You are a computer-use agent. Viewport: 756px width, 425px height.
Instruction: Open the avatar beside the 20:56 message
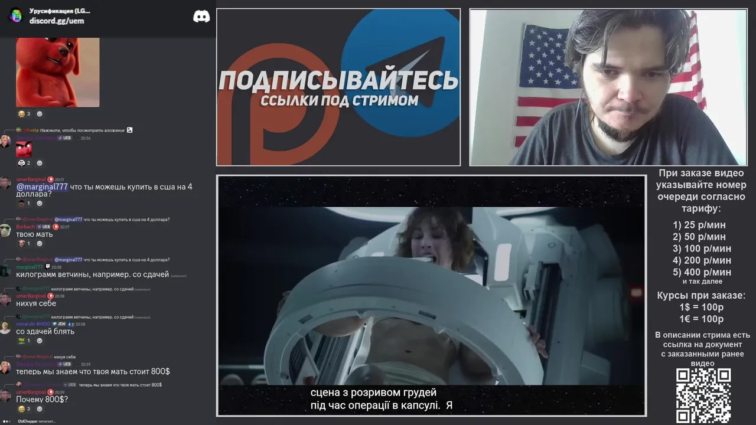5,142
